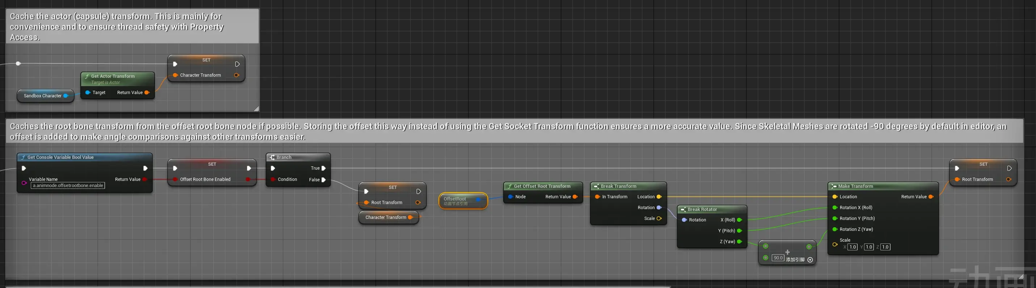
Task: Select the Target pin on Get Actor Transform
Action: click(x=88, y=93)
